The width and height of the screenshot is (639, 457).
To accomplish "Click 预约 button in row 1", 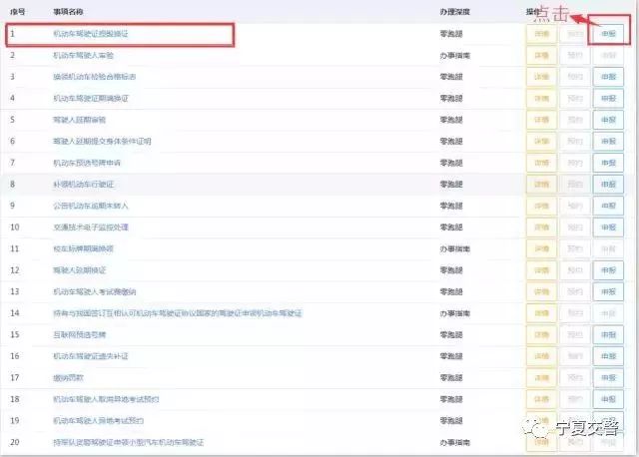I will (575, 34).
